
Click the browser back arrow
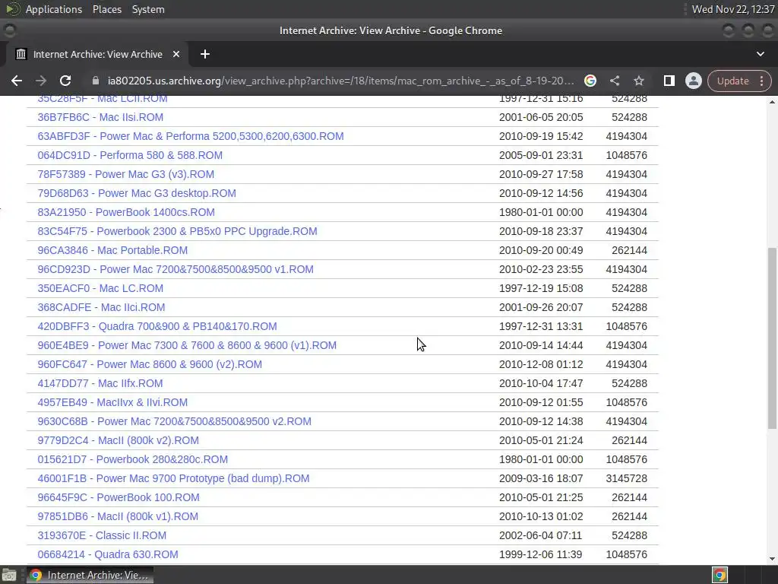point(17,81)
